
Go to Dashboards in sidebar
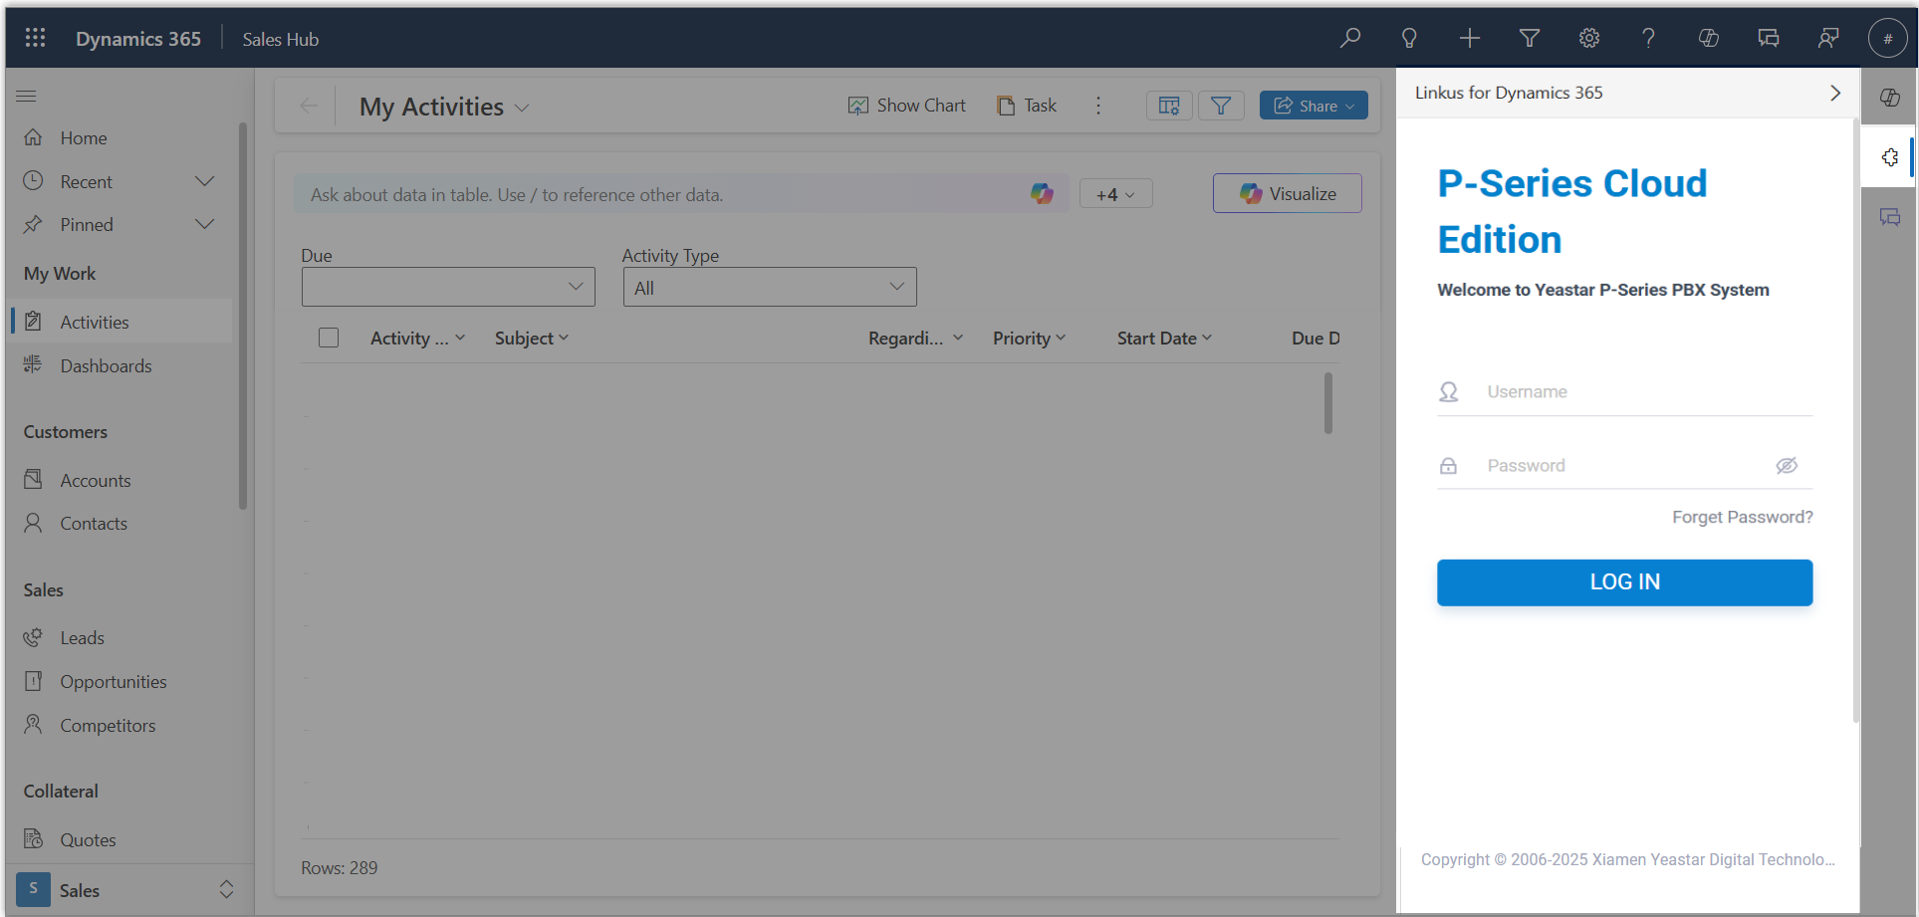pos(106,366)
